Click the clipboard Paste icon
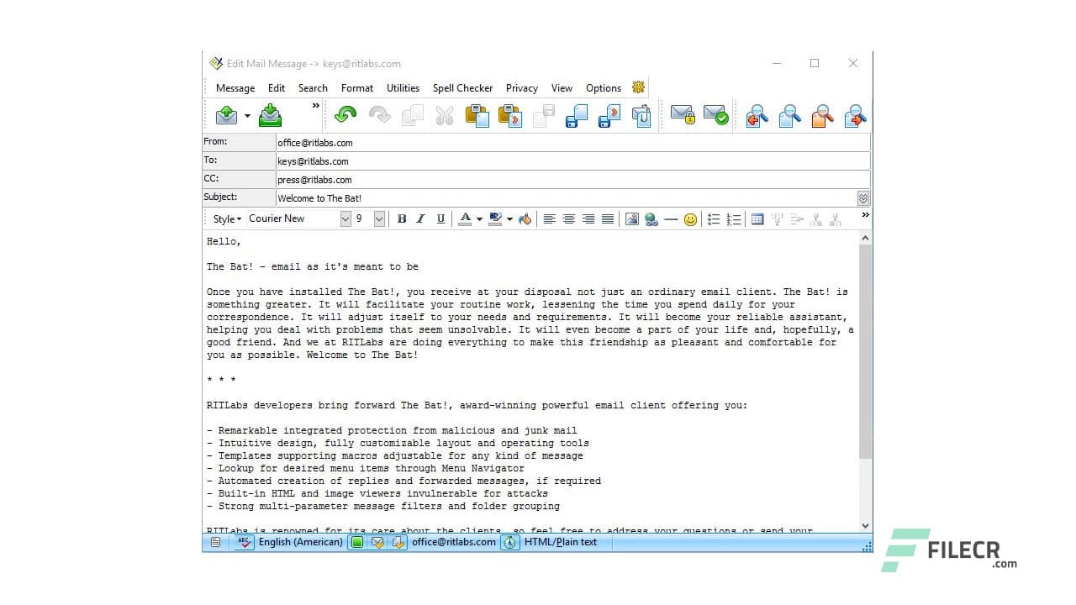This screenshot has width=1076, height=605. click(477, 115)
